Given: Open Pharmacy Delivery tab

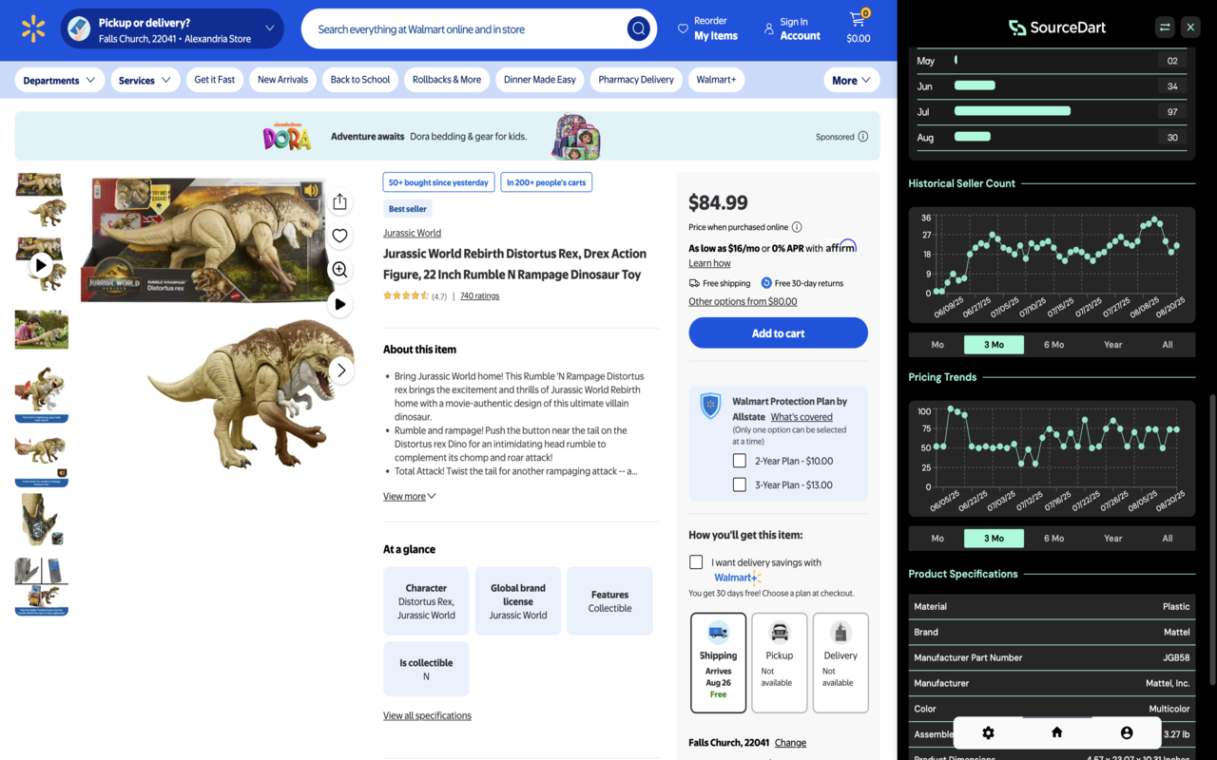Looking at the screenshot, I should click(636, 80).
